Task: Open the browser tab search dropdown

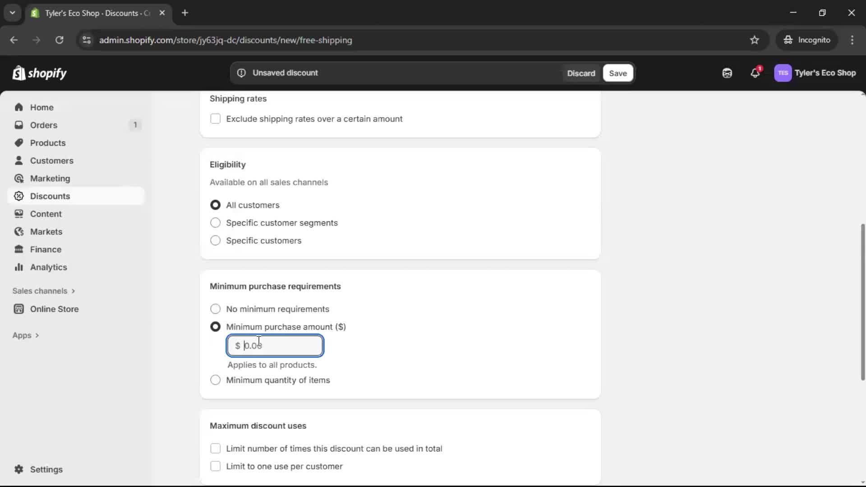Action: tap(12, 13)
